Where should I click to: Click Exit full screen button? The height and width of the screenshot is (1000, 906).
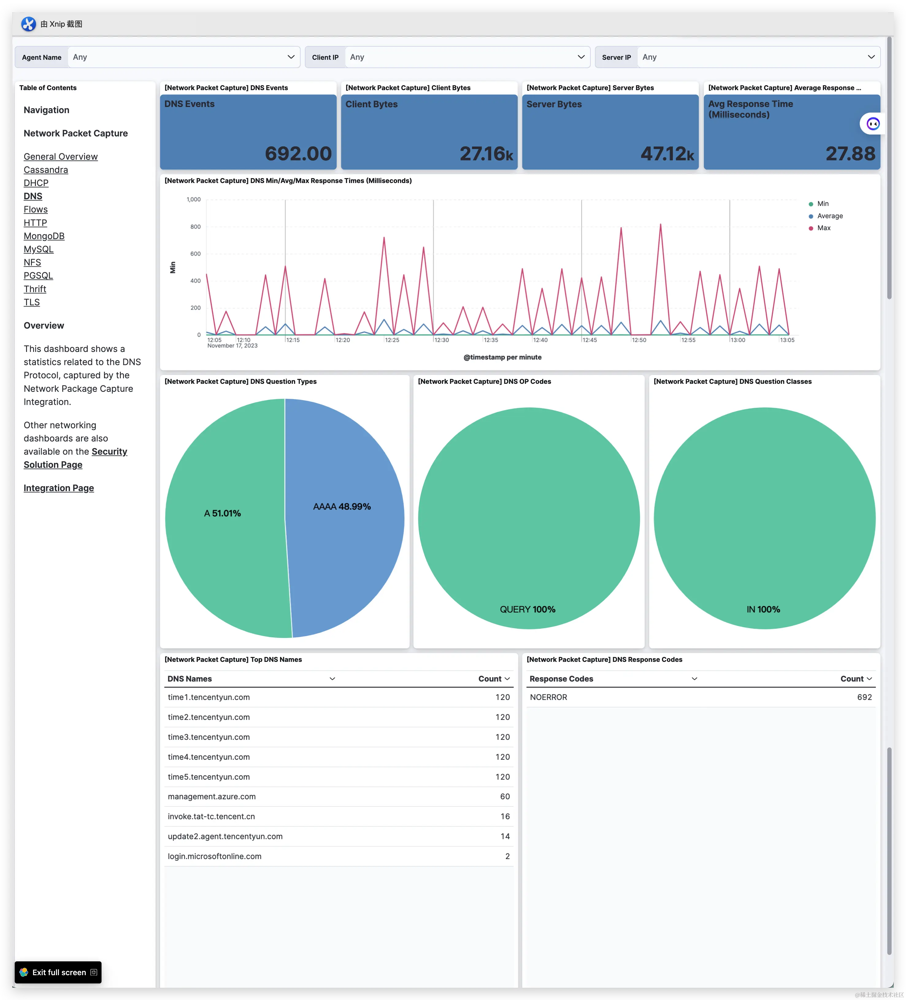59,972
